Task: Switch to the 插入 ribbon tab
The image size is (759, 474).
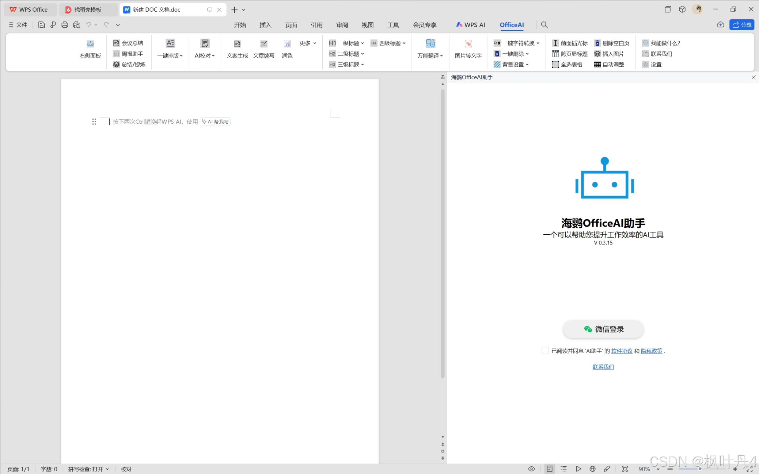Action: 265,25
